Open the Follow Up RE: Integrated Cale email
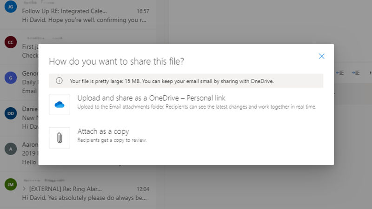 coord(65,11)
